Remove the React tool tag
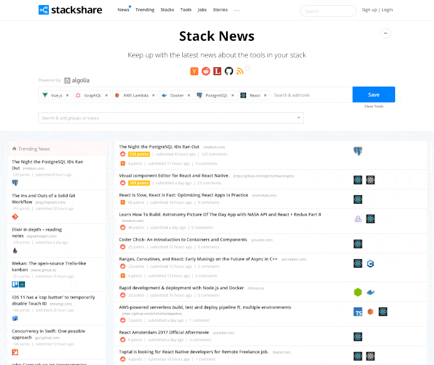 tap(265, 95)
